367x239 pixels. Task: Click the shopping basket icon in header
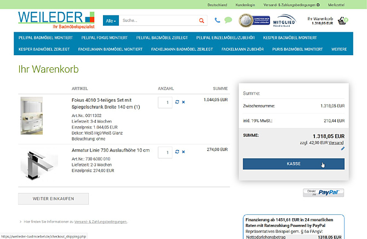pos(343,21)
